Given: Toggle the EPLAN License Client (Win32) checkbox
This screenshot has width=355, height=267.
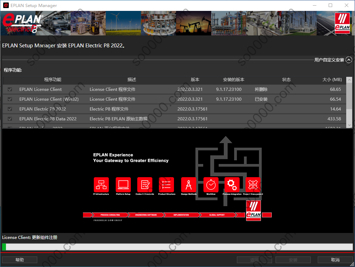Looking at the screenshot, I should tap(10, 99).
